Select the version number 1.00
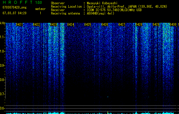The image size is (179, 114). (x=38, y=3)
